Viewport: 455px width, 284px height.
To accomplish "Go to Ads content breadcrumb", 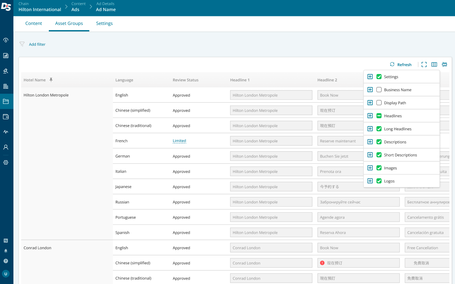I will [x=75, y=10].
